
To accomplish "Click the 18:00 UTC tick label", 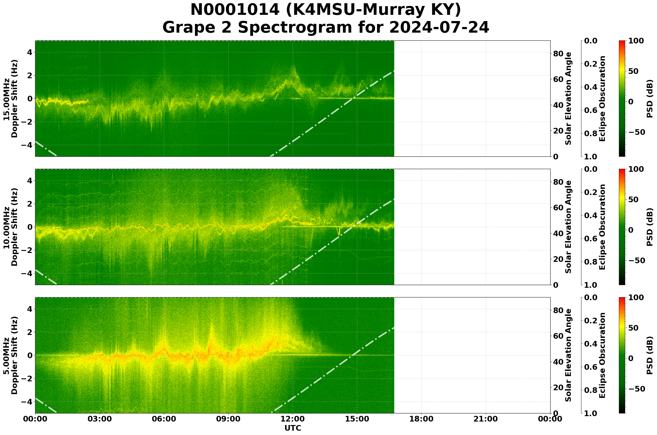I will pos(422,419).
